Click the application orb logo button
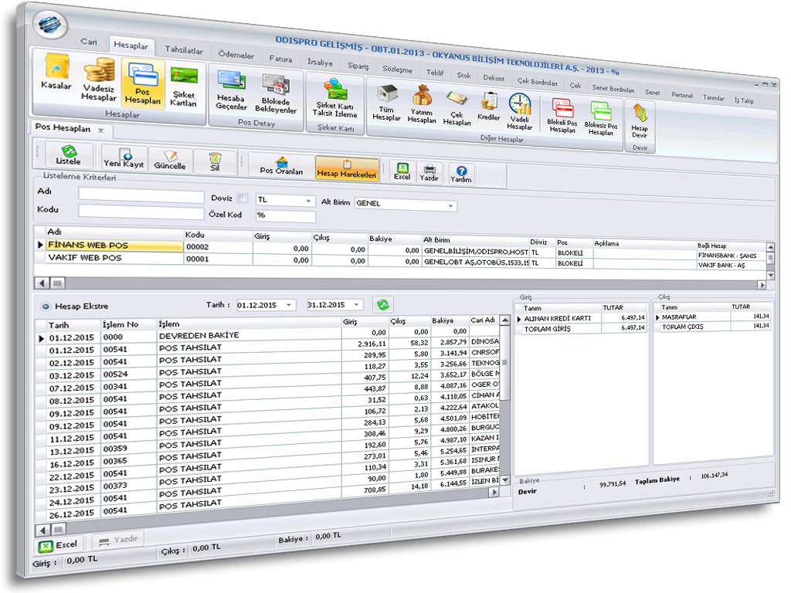 (x=49, y=24)
